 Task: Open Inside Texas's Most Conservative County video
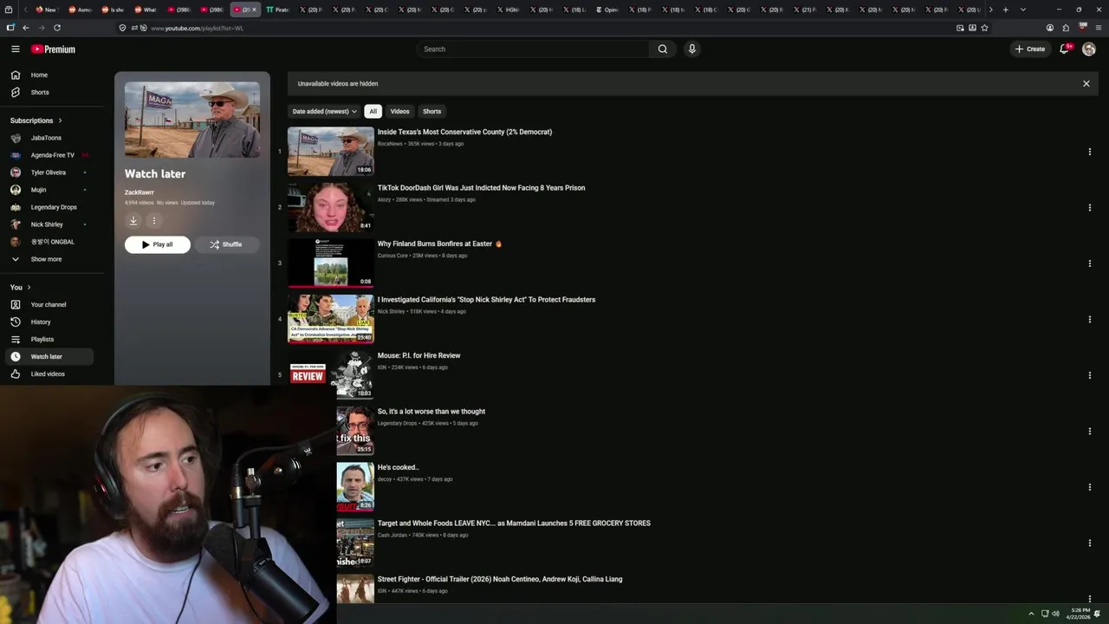464,132
